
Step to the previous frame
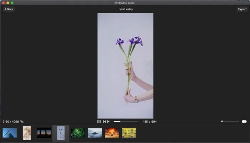(104, 122)
